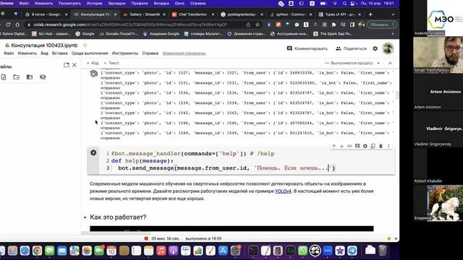The width and height of the screenshot is (463, 260).
Task: Move the code cell down
Action: coord(341,146)
